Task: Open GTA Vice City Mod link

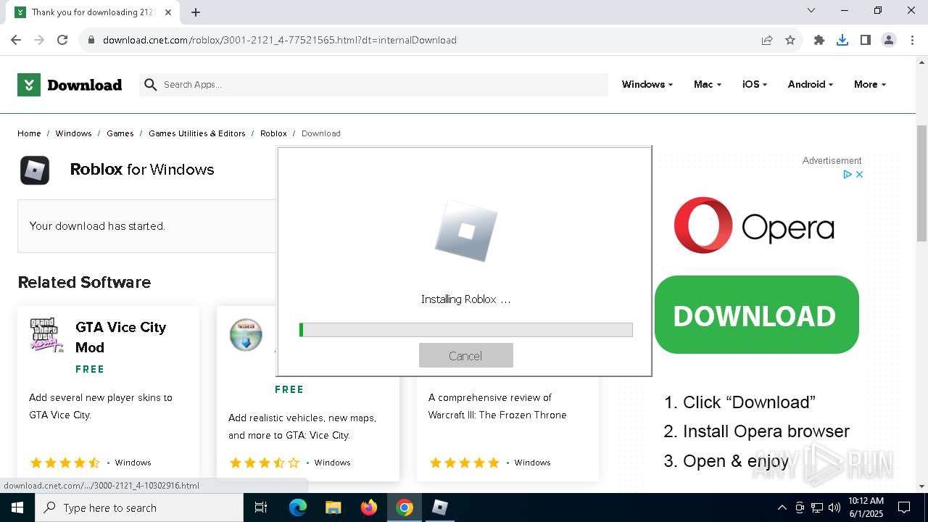Action: click(x=120, y=337)
